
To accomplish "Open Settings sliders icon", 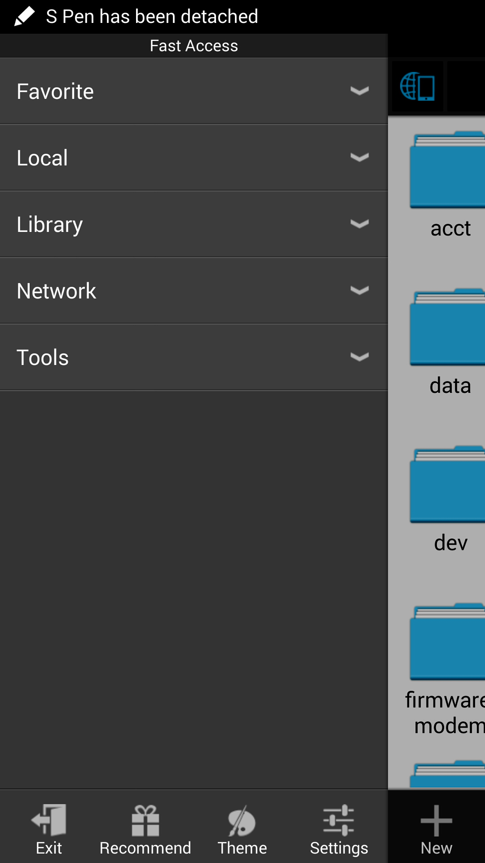I will pyautogui.click(x=339, y=820).
